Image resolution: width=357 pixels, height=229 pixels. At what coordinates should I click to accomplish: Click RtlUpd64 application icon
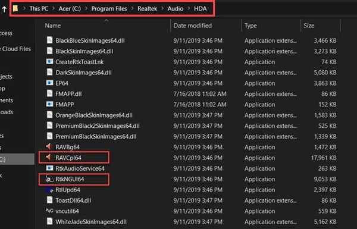49,189
